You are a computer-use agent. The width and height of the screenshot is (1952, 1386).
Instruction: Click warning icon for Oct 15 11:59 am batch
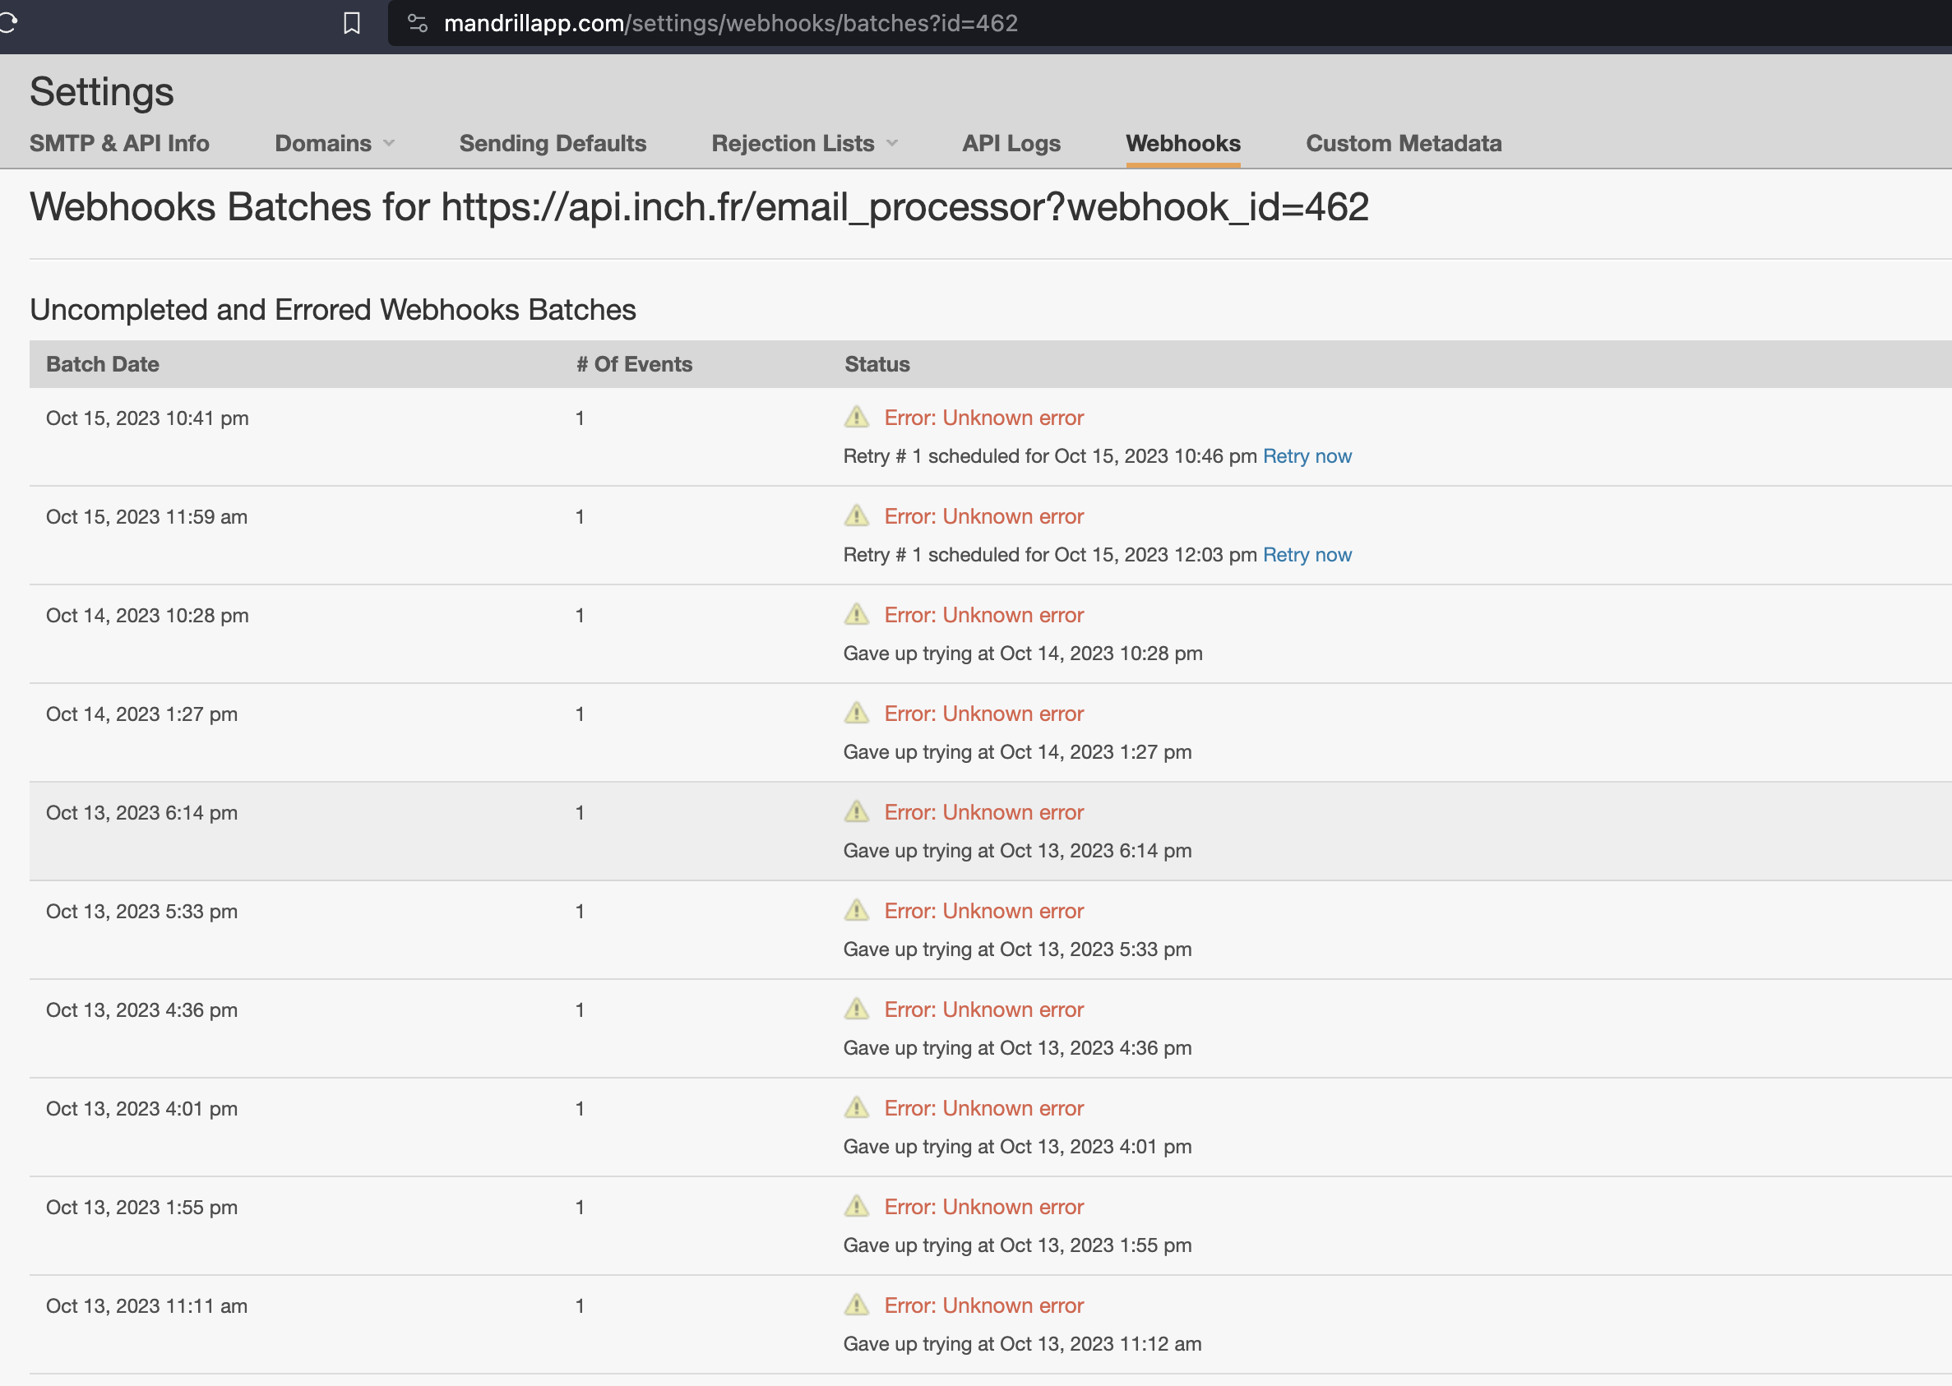856,516
